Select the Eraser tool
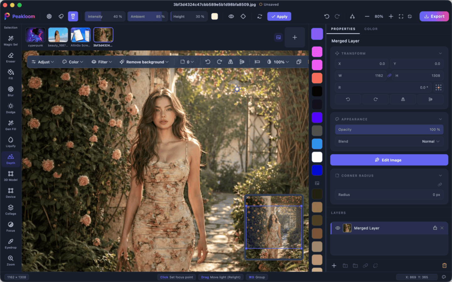 pos(11,58)
